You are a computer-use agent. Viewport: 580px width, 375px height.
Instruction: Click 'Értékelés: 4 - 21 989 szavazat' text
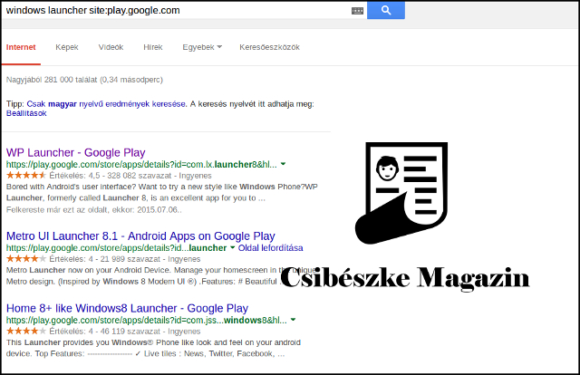[105, 259]
